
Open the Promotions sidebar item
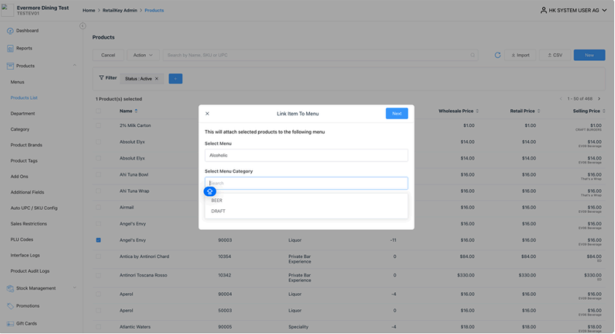point(28,306)
